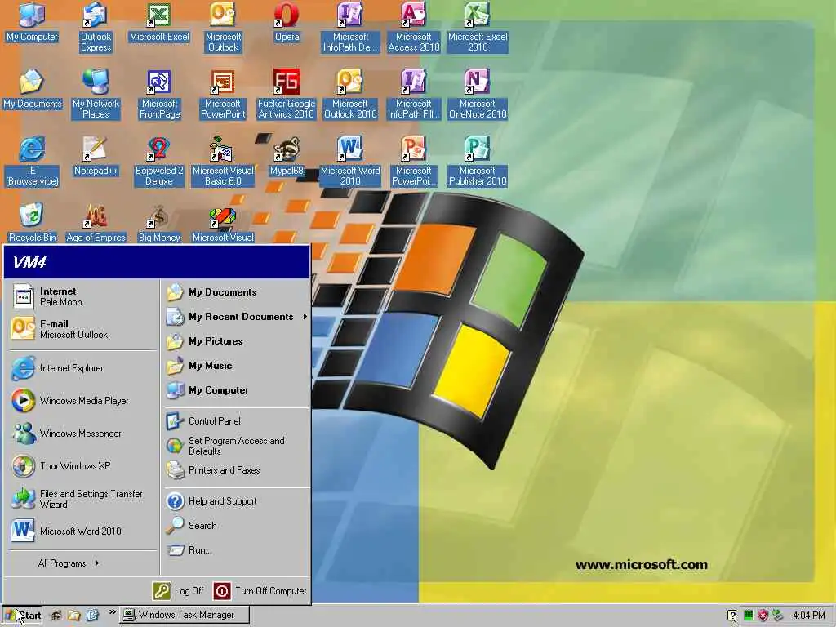Select the Mypal68 raccoon desktop icon
This screenshot has height=627, width=836.
coord(287,157)
